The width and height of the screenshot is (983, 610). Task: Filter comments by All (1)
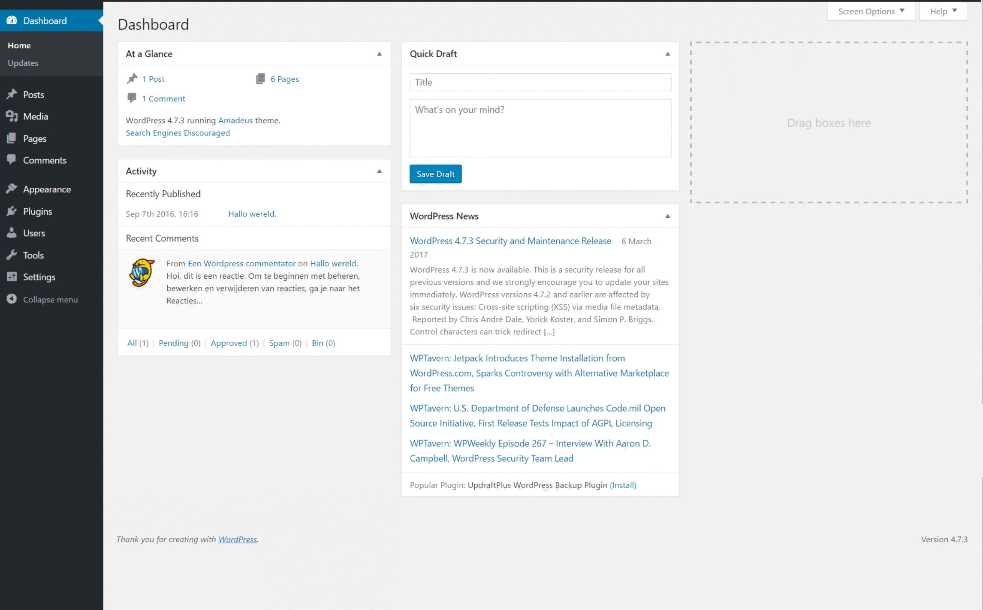[x=138, y=343]
